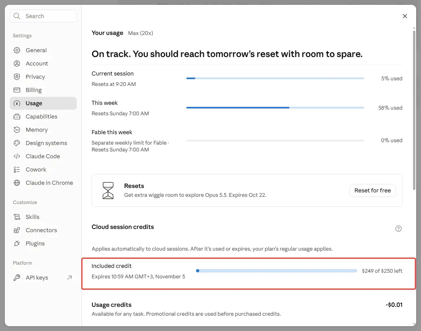Image resolution: width=421 pixels, height=331 pixels.
Task: Click the Current session usage bar
Action: (275, 78)
